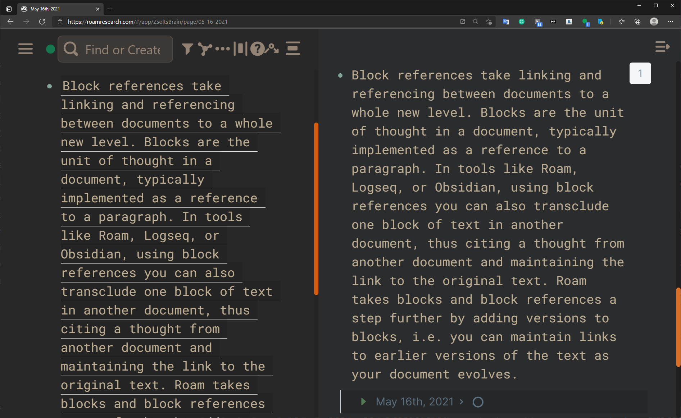
Task: Open the ellipsis more-options icon
Action: coord(222,49)
